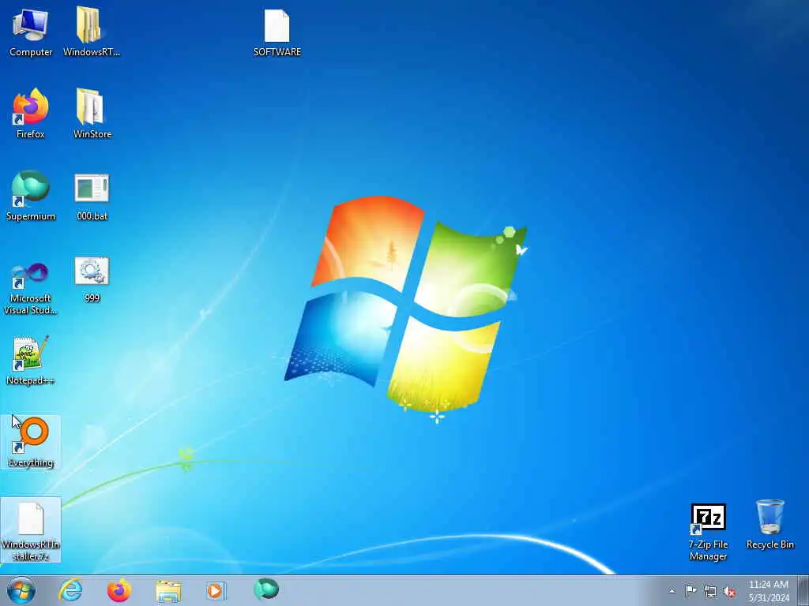The image size is (809, 606).
Task: Select the Notepad++ desktop shortcut
Action: pyautogui.click(x=31, y=360)
